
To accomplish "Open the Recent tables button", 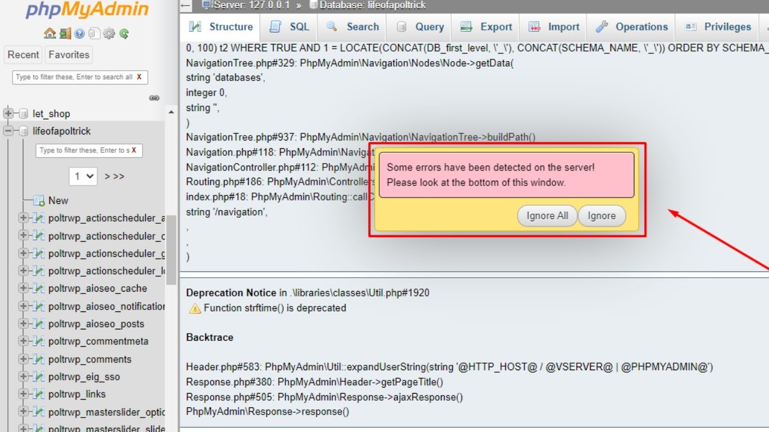I will point(23,55).
